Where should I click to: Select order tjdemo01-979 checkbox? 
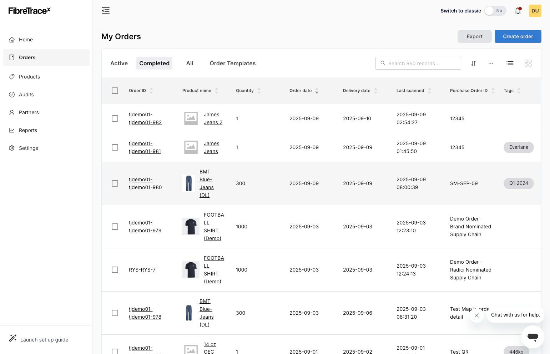[x=115, y=227]
